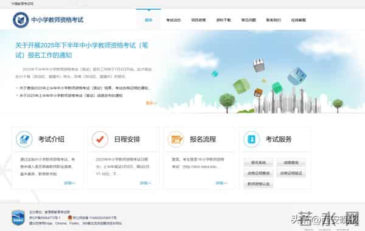Click the 考试服务 card title

point(279,139)
